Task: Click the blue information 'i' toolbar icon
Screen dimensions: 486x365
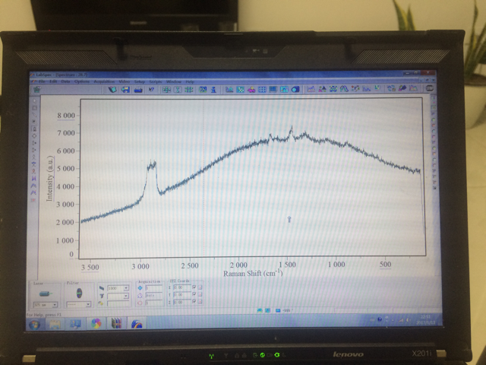Action: click(x=213, y=90)
